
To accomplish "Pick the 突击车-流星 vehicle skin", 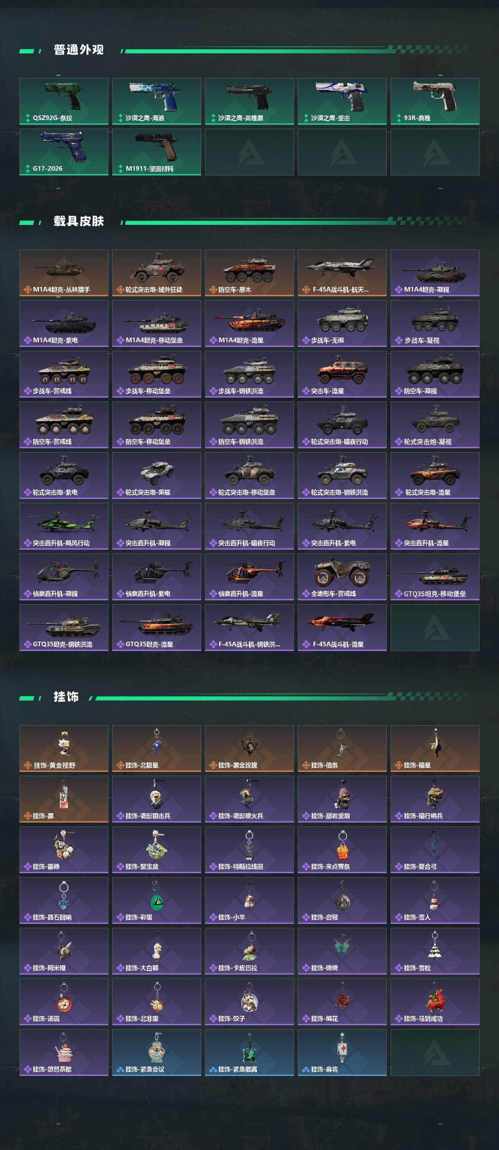I will 342,374.
